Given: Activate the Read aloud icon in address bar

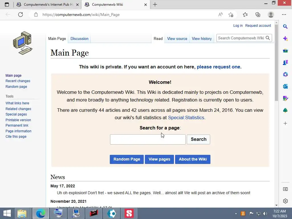Looking at the screenshot, I should [x=220, y=15].
